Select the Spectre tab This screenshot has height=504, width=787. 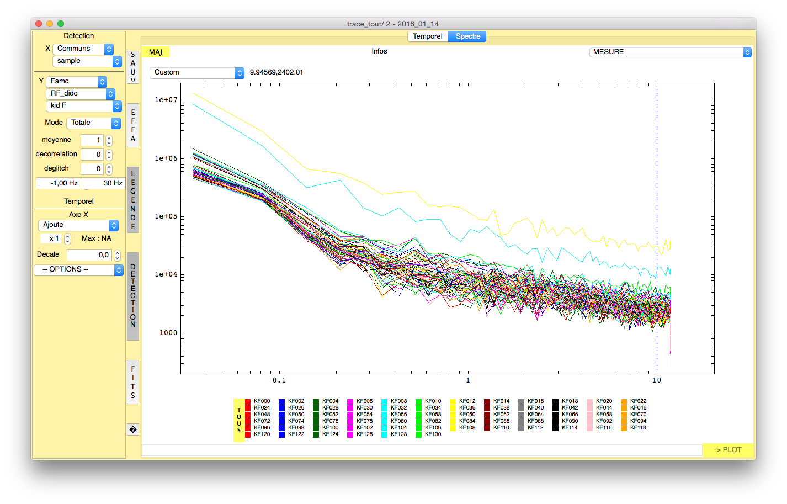coord(467,36)
